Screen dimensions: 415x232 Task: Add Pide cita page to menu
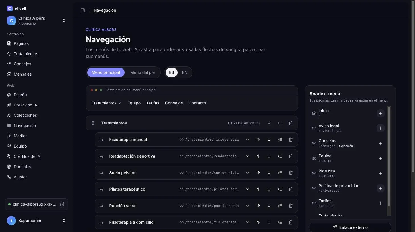(x=380, y=173)
